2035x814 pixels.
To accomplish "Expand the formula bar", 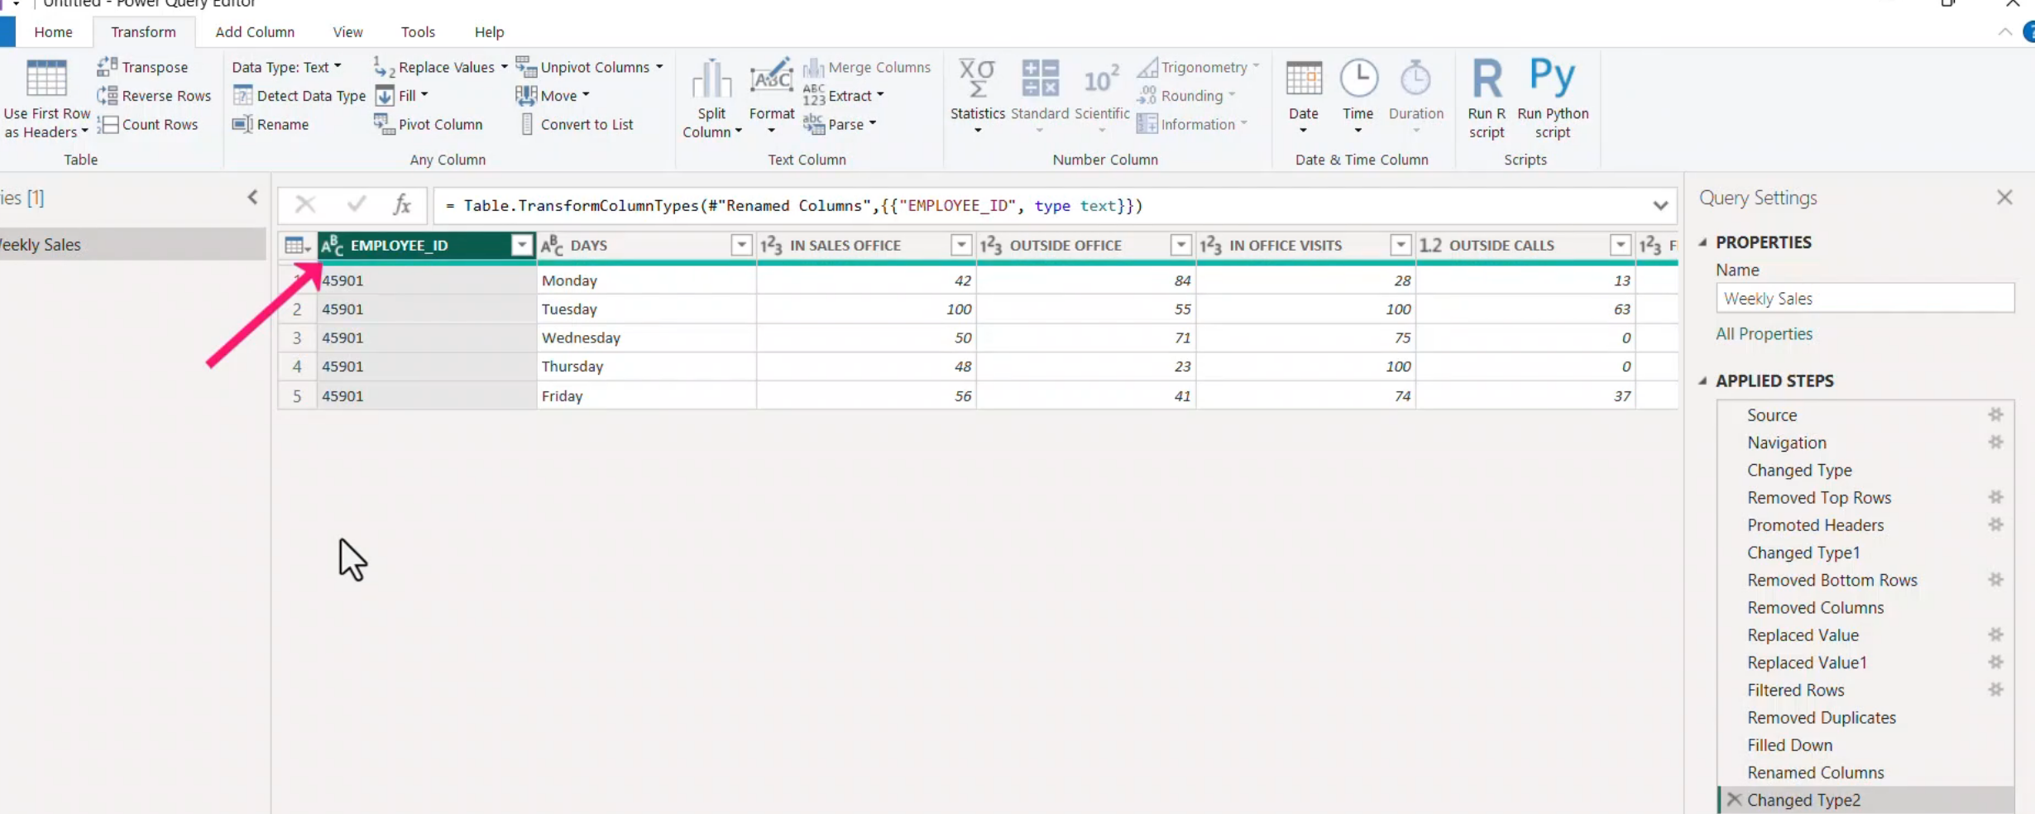I will [x=1660, y=205].
